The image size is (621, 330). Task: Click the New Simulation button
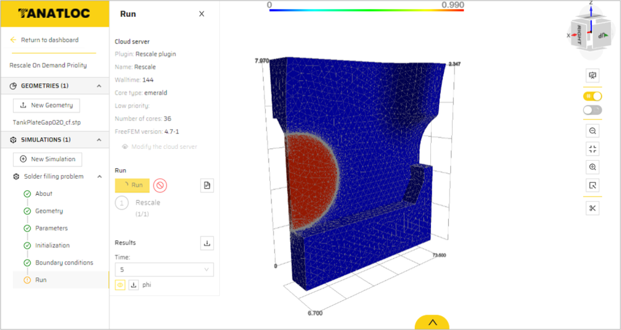point(47,159)
